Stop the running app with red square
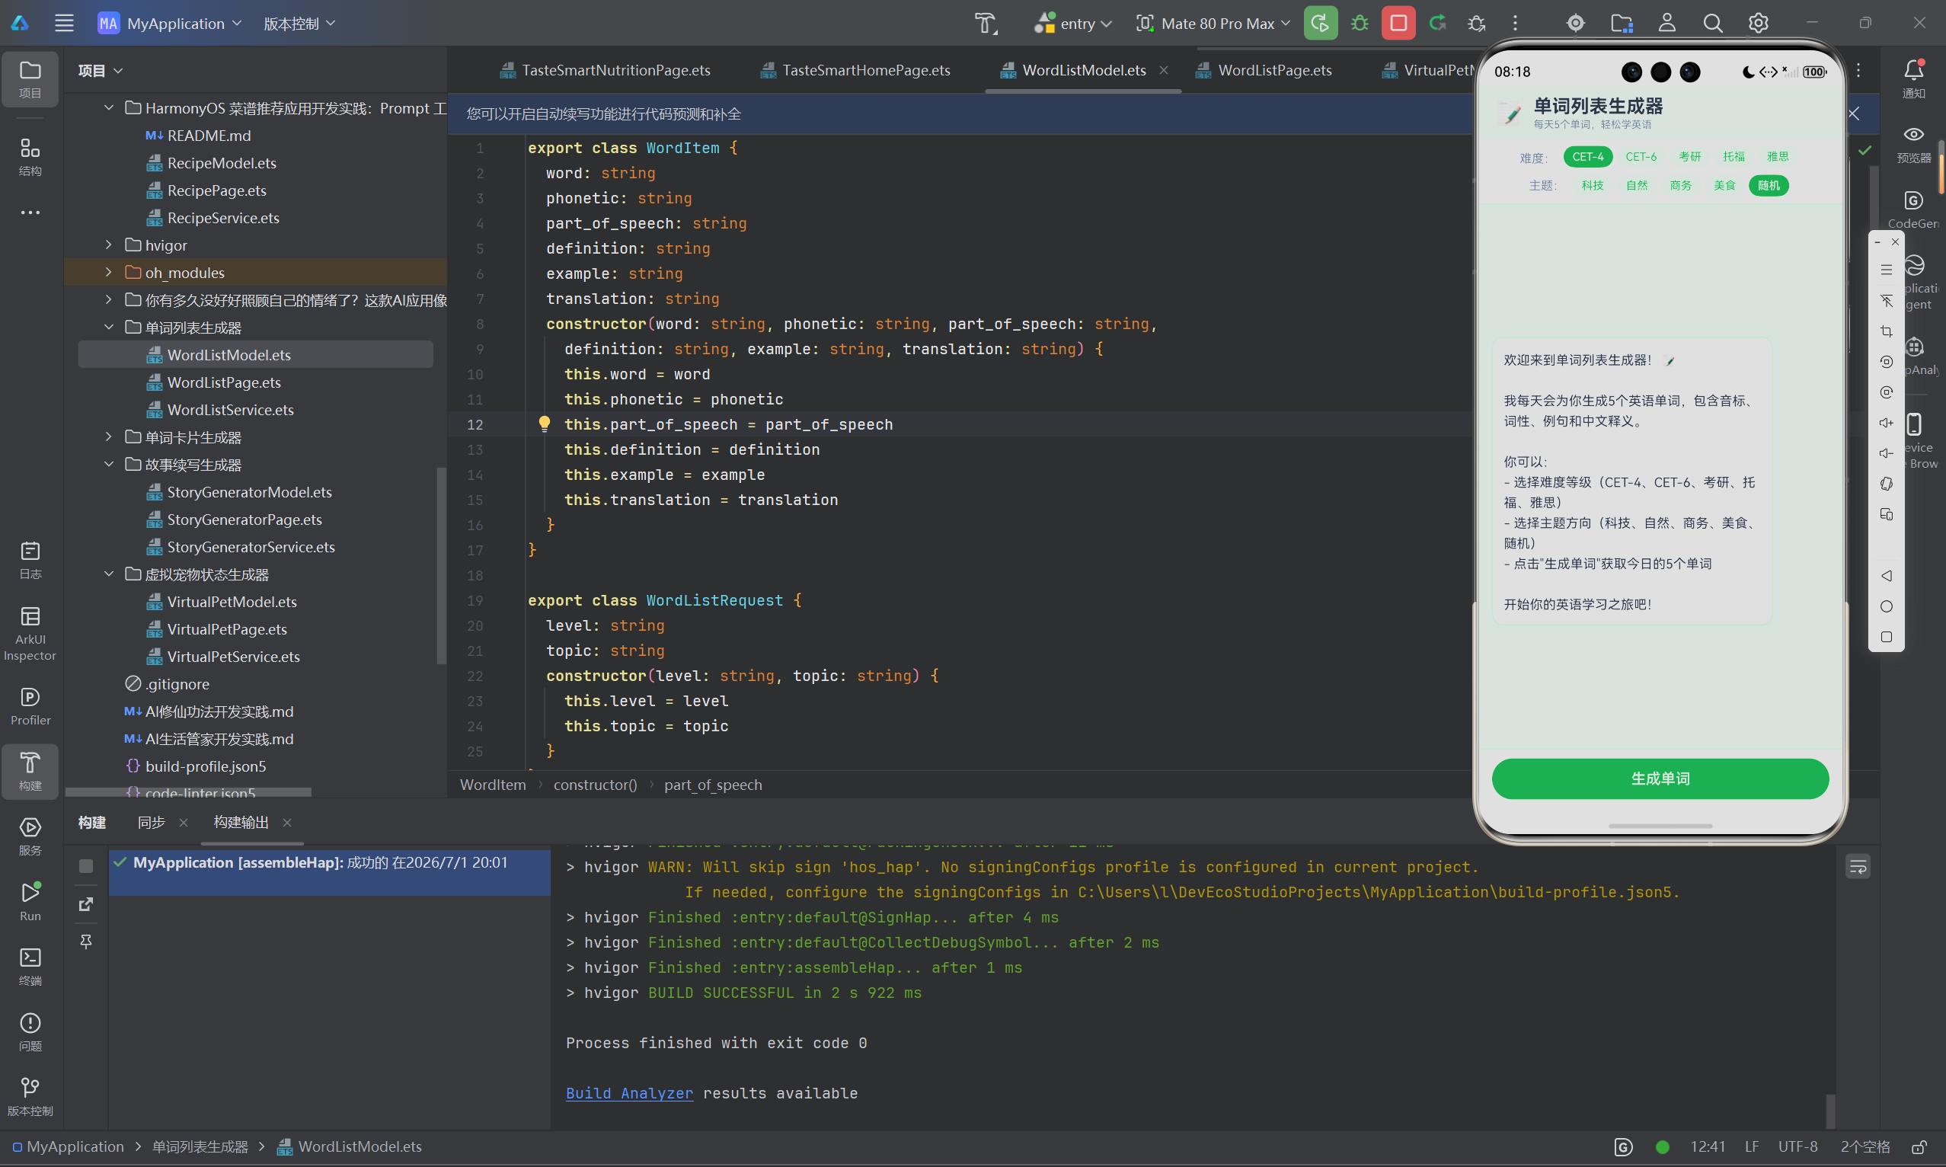Image resolution: width=1946 pixels, height=1167 pixels. (1398, 24)
